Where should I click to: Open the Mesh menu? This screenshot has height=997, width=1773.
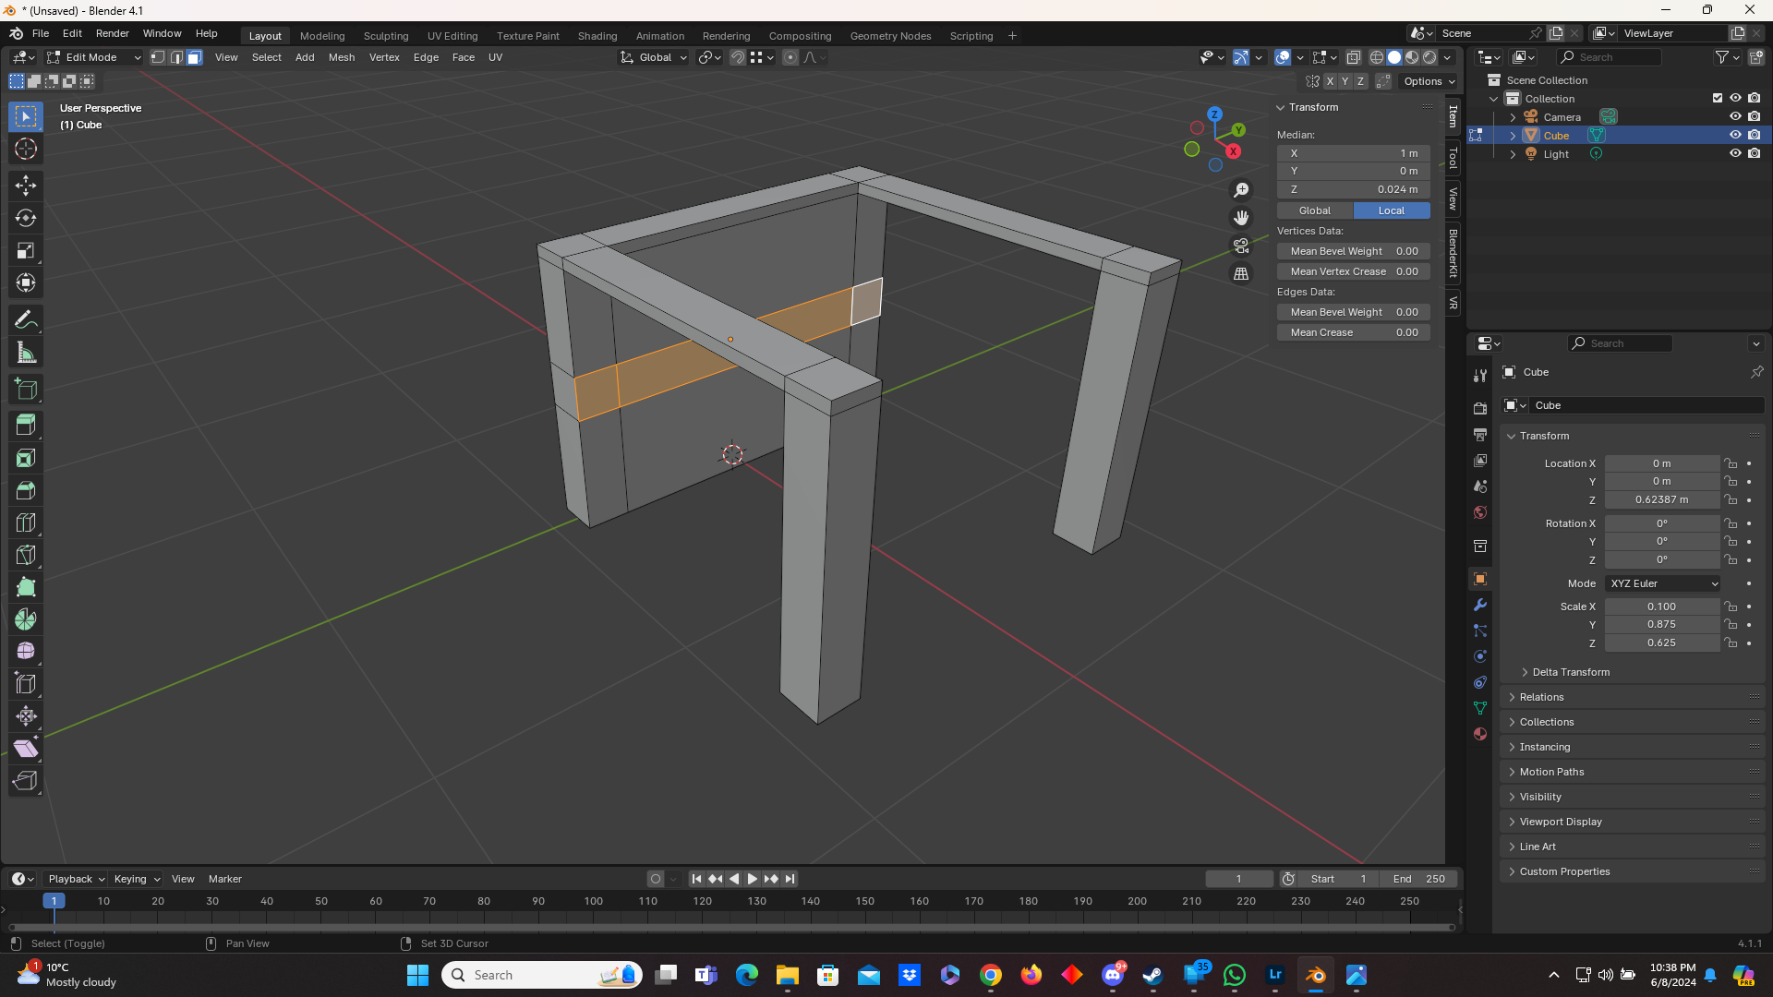click(x=341, y=57)
